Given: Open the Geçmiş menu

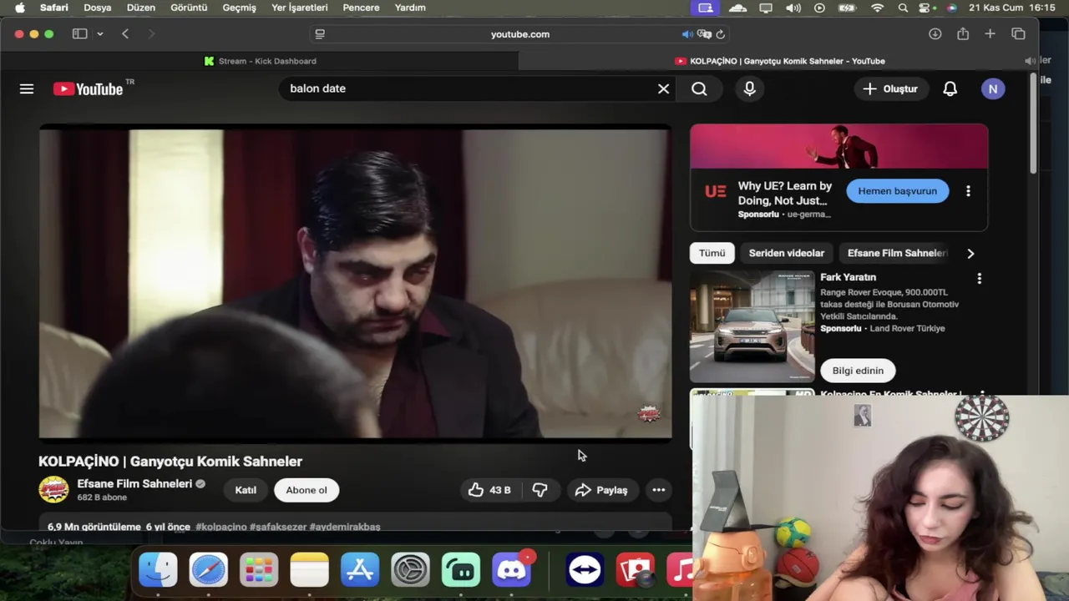Looking at the screenshot, I should pos(240,8).
